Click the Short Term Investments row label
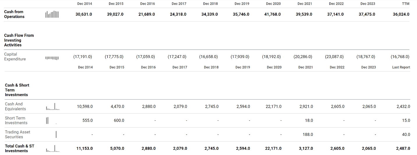Viewport: 417px width, 155px height. point(16,120)
